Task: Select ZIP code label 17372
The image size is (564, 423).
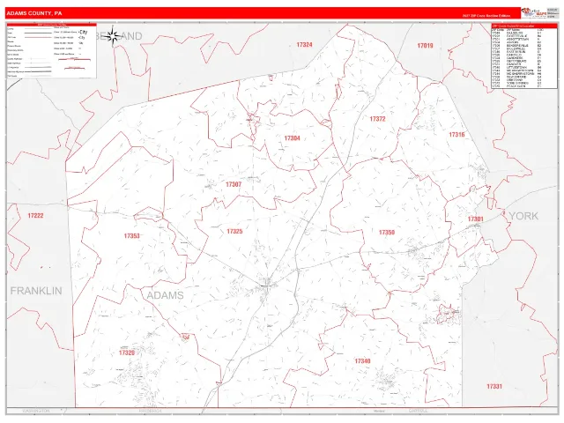Action: point(378,119)
